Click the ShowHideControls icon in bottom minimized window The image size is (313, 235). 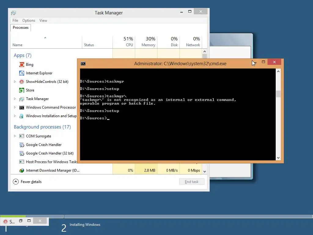click(6, 222)
